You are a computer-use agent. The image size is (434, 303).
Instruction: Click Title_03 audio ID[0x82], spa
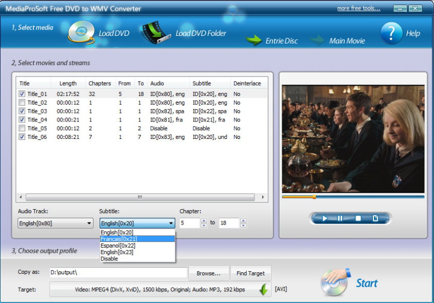pyautogui.click(x=167, y=111)
